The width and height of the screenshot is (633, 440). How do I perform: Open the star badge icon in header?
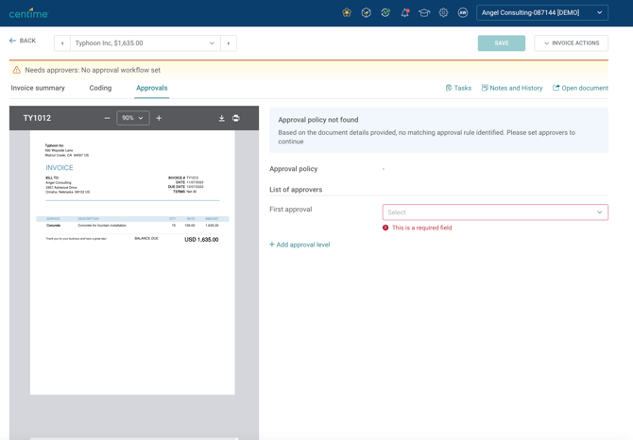[347, 13]
